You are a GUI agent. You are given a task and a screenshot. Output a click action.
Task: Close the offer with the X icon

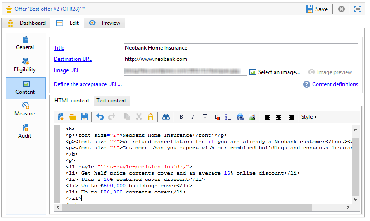tap(341, 9)
